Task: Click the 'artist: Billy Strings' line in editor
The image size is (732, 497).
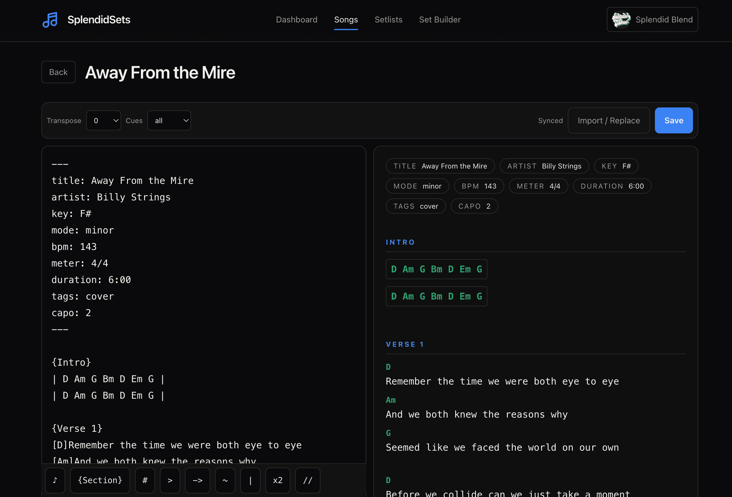Action: 111,197
